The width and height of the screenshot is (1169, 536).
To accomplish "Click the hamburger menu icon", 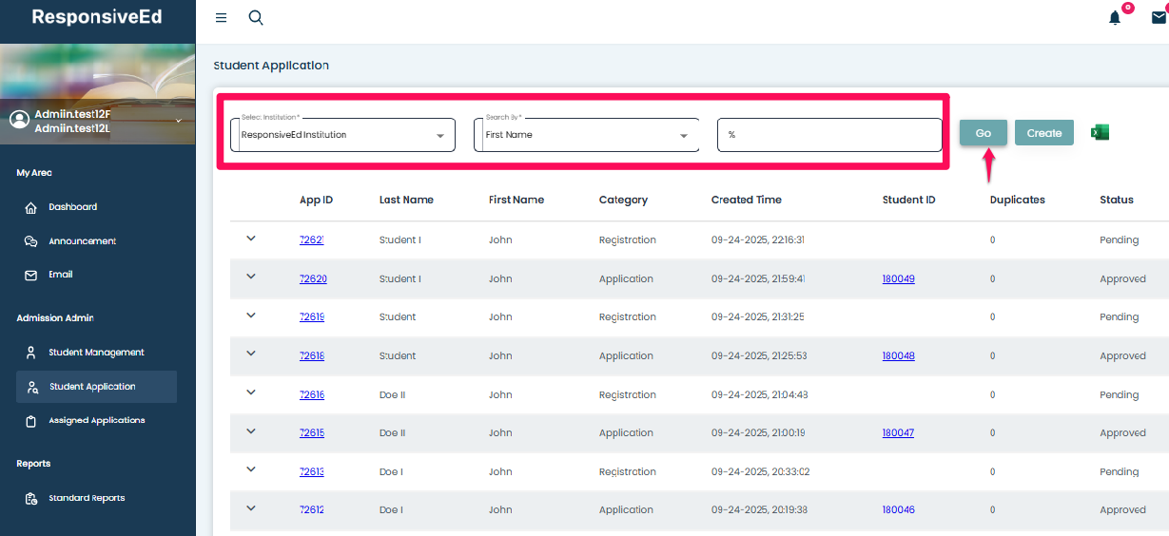I will 222,18.
